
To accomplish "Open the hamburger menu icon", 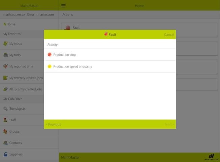I will (63, 5).
